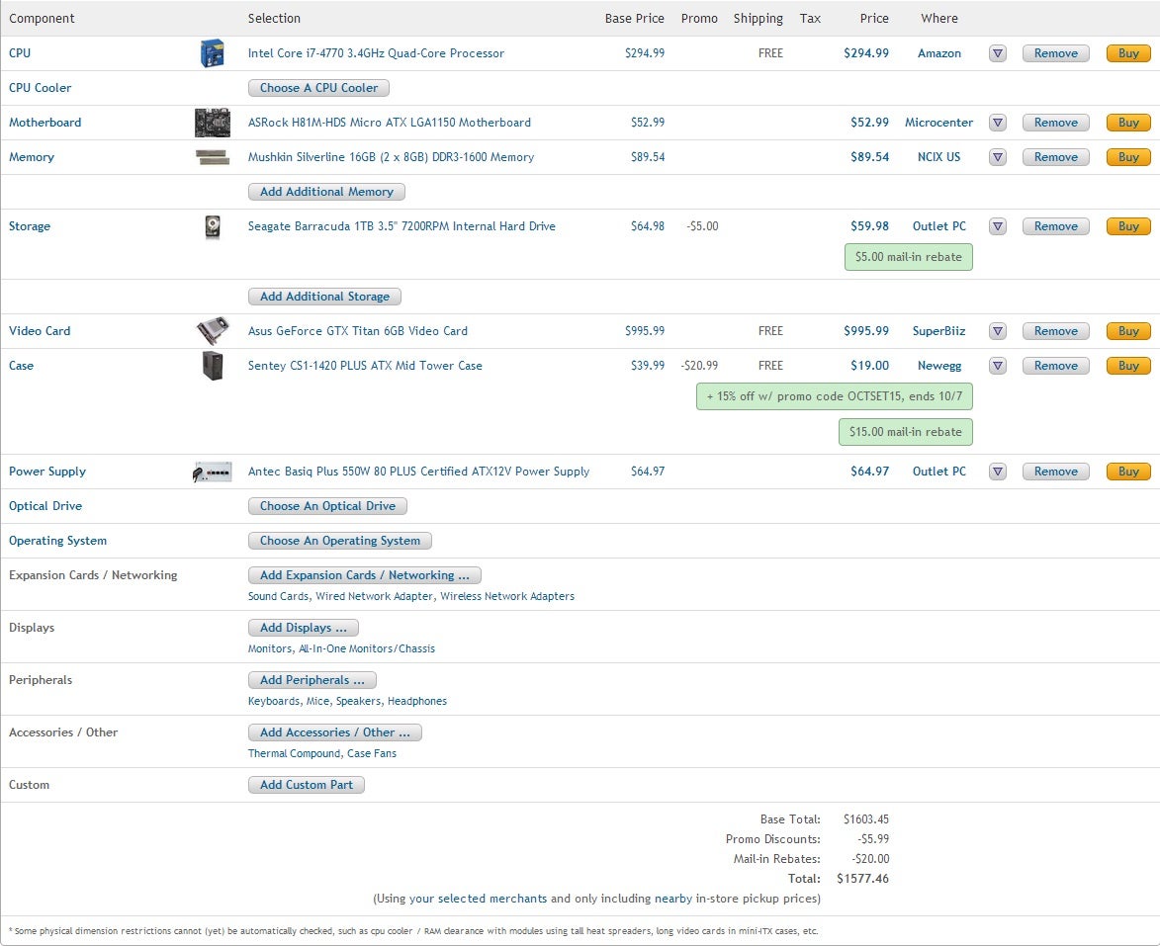The height and width of the screenshot is (946, 1160).
Task: Click the Intel Core i7 CPU product thumbnail
Action: pos(212,53)
